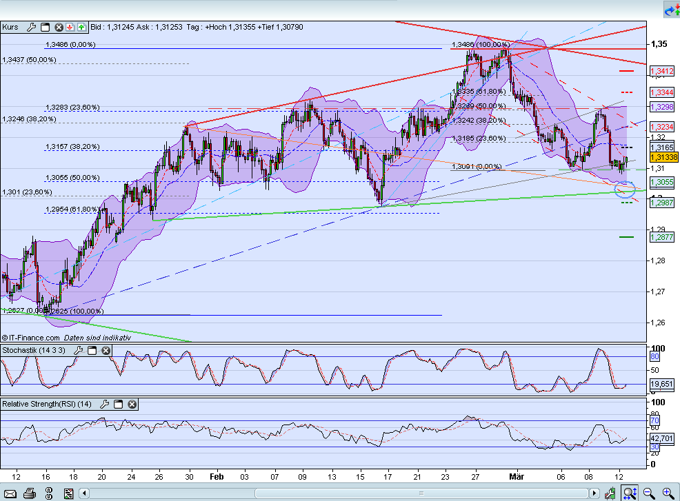The image size is (680, 501).
Task: Click Fibonacci label 1,3157 (38,20%)
Action: (72, 147)
